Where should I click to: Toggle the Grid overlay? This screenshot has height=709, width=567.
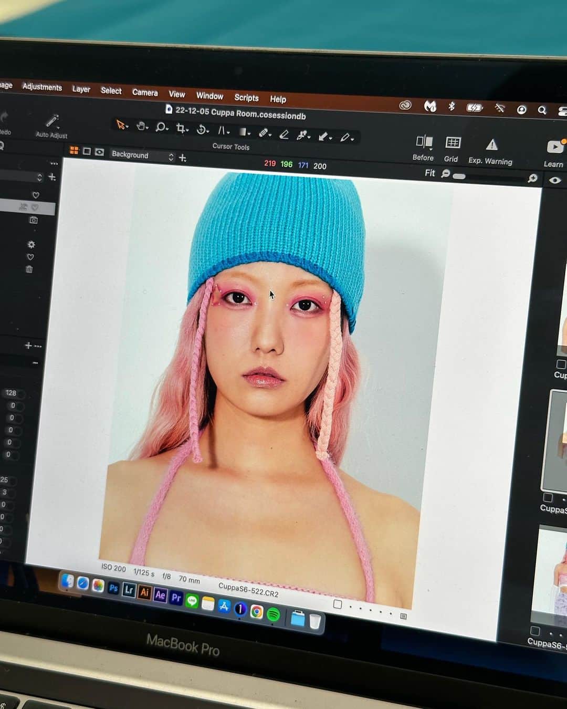(452, 149)
